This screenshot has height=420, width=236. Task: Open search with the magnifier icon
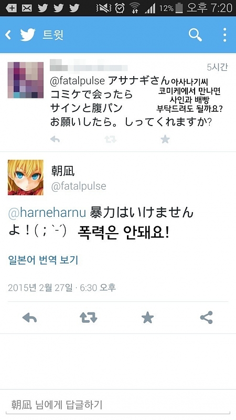point(195,35)
